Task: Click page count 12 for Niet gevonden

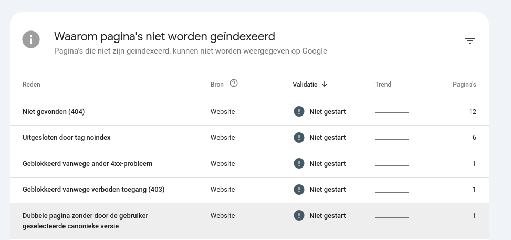Action: coord(473,111)
